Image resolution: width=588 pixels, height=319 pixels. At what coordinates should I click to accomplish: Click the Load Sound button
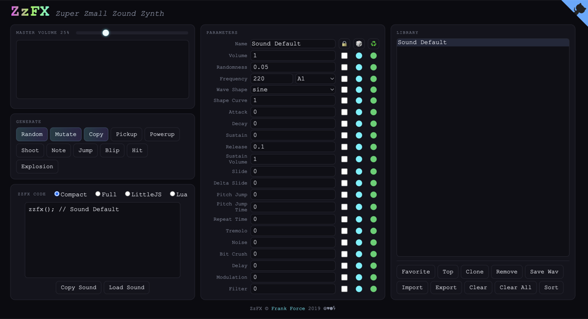tap(127, 287)
